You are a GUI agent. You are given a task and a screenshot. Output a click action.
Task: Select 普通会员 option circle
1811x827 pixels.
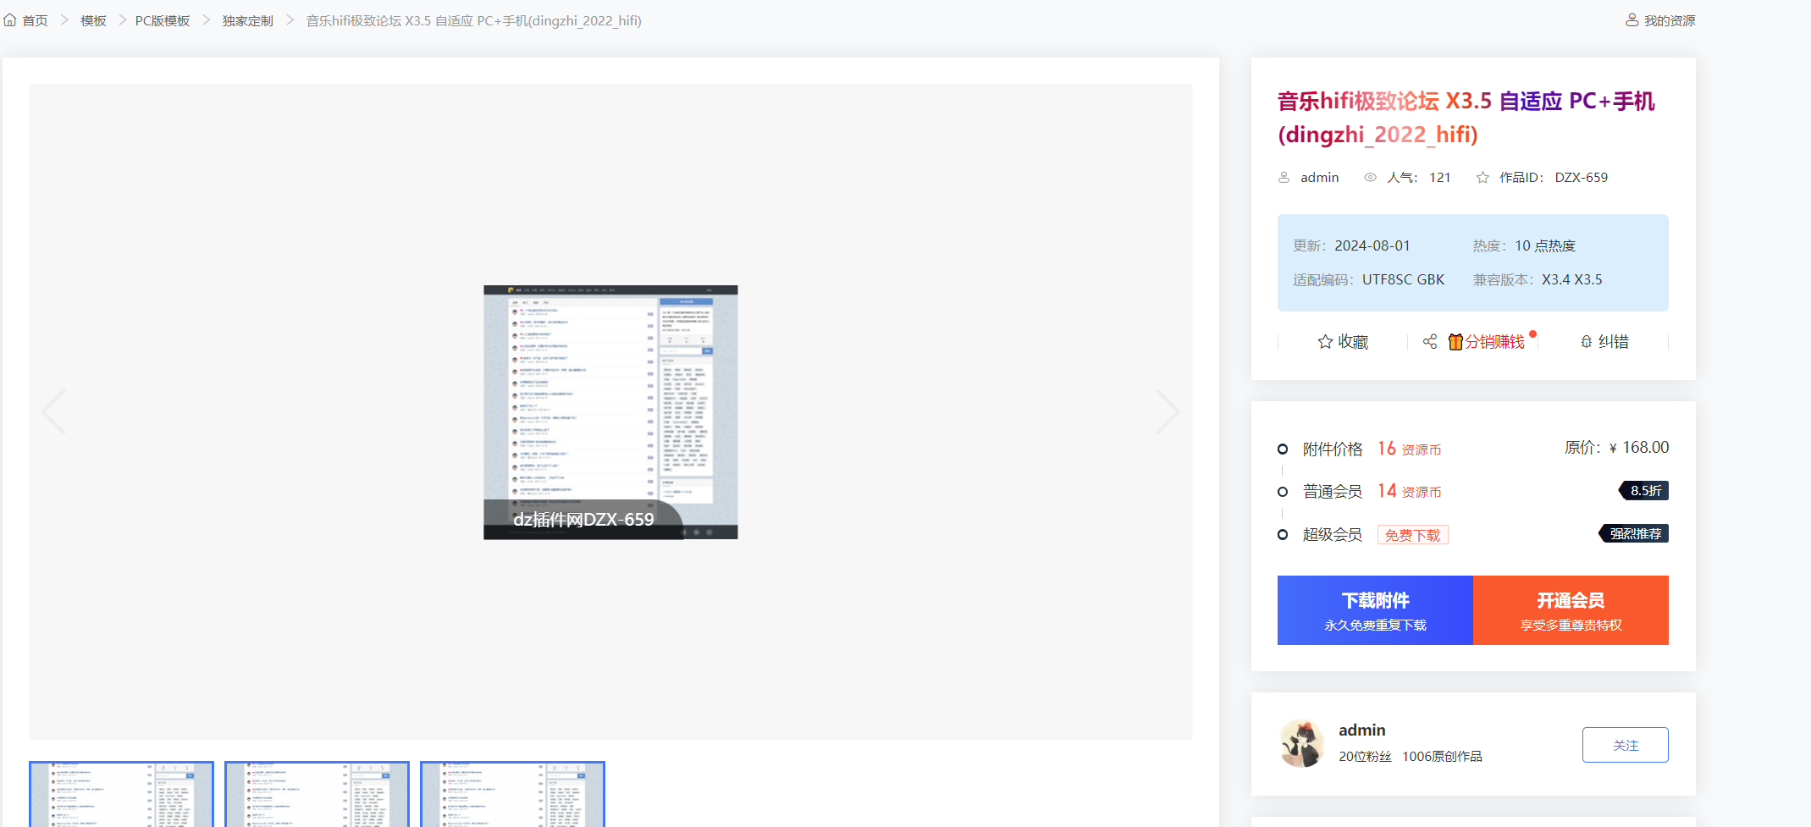[x=1283, y=492]
